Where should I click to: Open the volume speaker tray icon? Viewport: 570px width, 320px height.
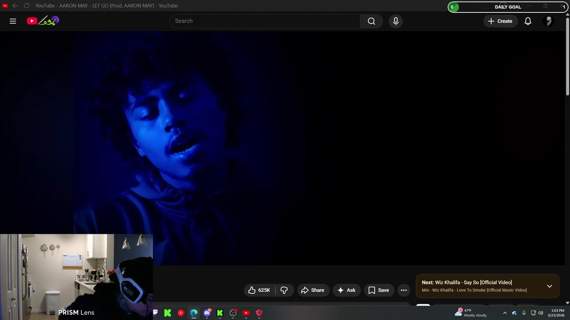[x=541, y=313]
